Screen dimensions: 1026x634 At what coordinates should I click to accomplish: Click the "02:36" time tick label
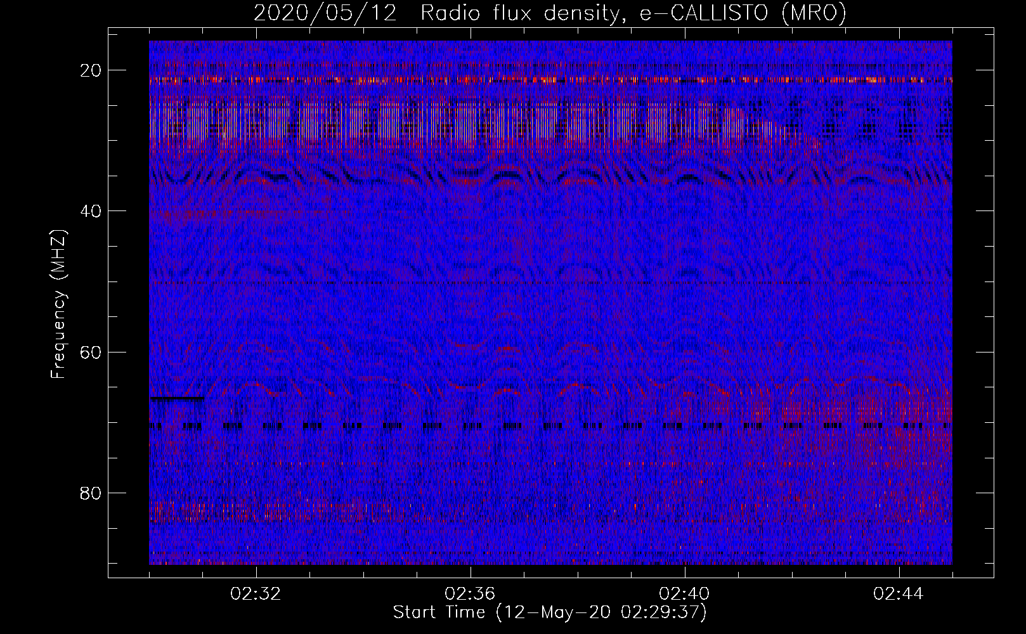point(471,594)
